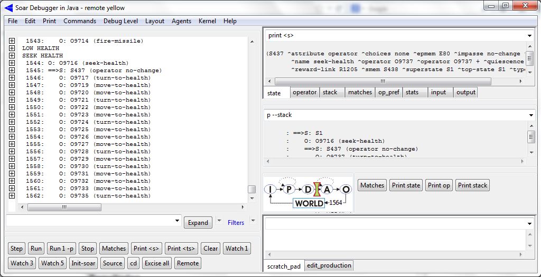
Task: Click the Apply phase node 'A'
Action: 327,189
